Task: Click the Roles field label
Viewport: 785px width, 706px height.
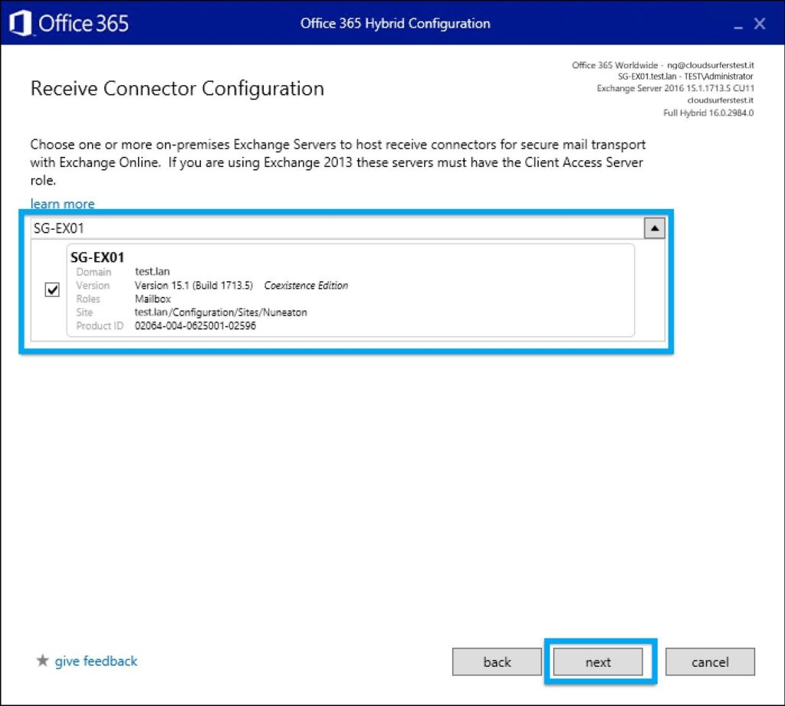Action: click(88, 299)
